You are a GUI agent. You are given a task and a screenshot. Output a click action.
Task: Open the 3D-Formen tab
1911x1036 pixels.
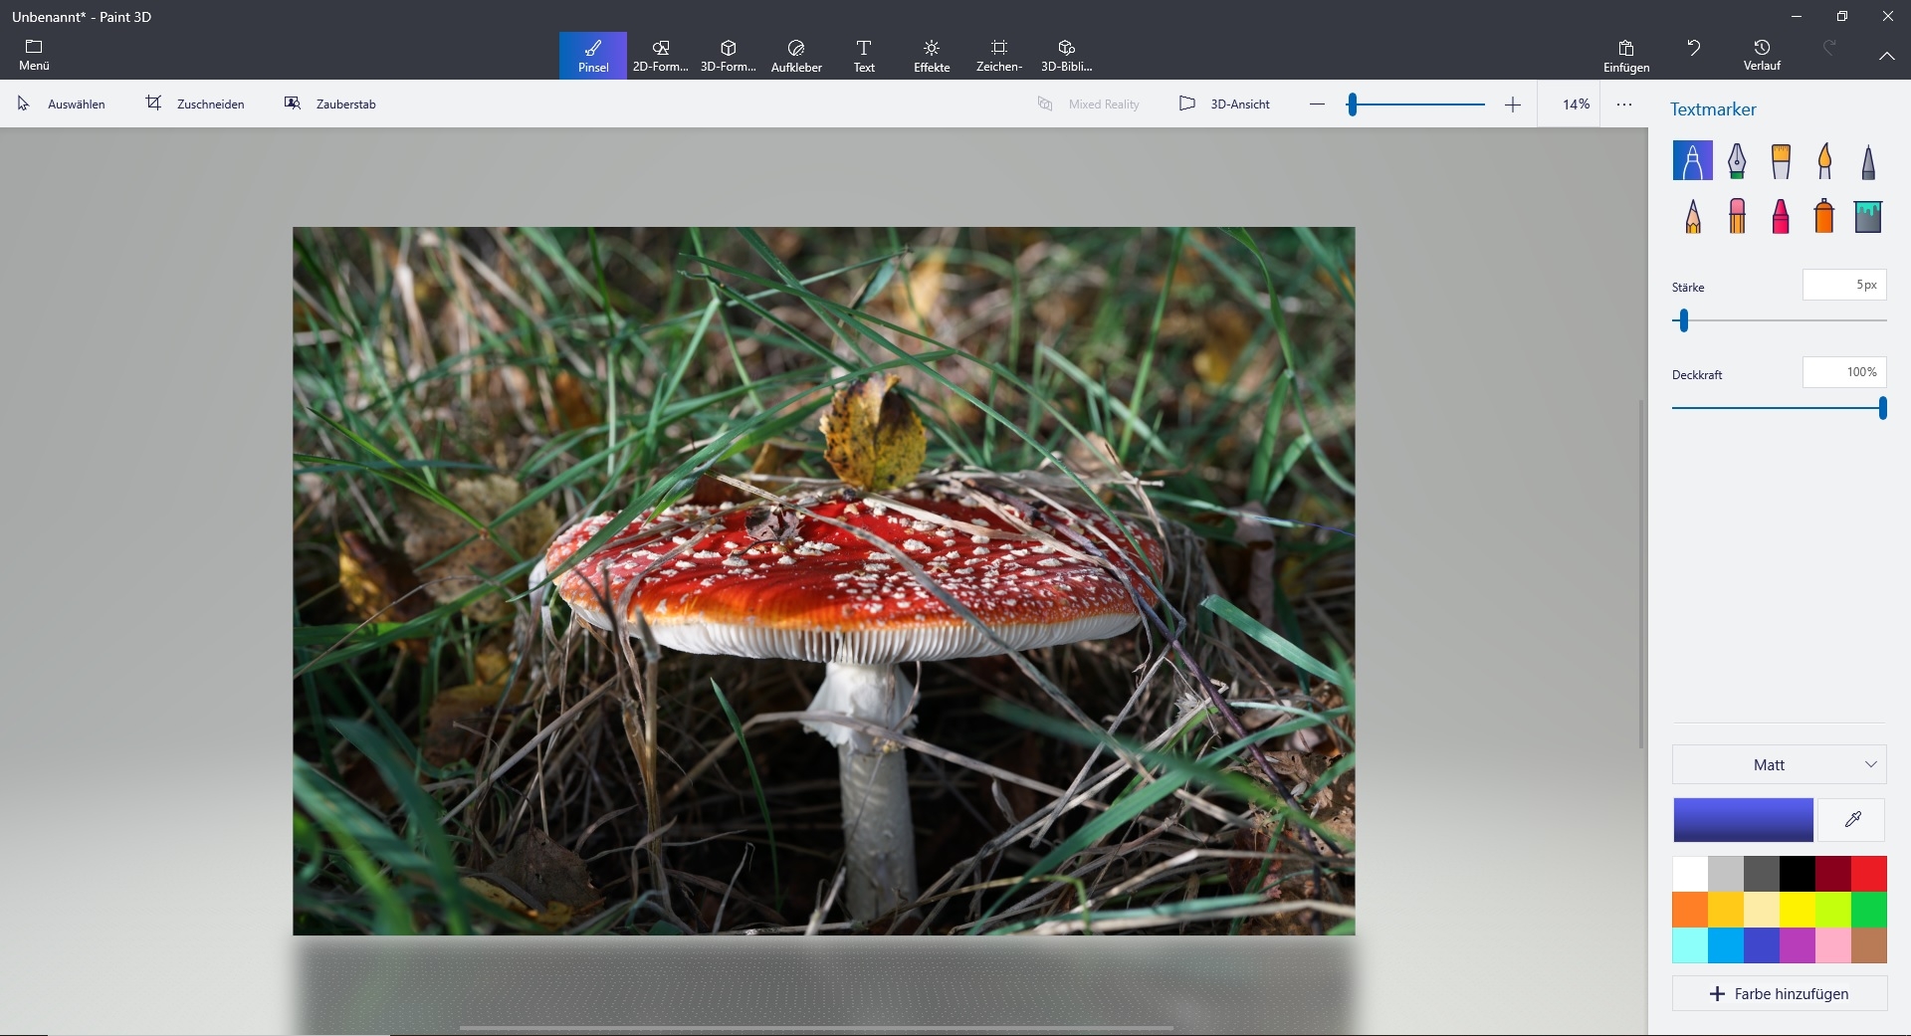point(729,56)
